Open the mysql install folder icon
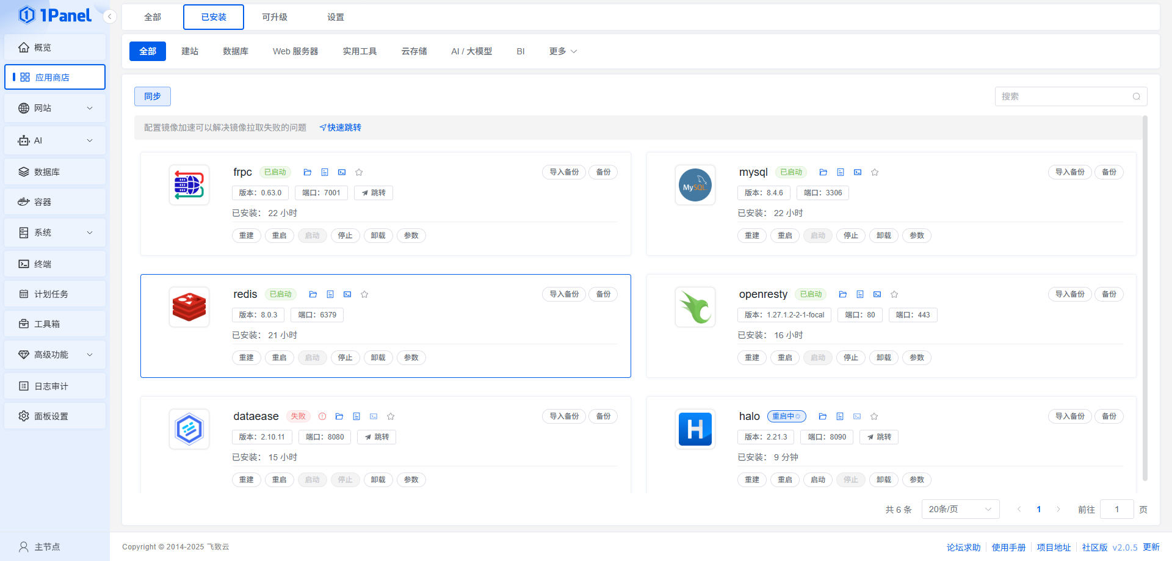The image size is (1172, 561). [823, 172]
